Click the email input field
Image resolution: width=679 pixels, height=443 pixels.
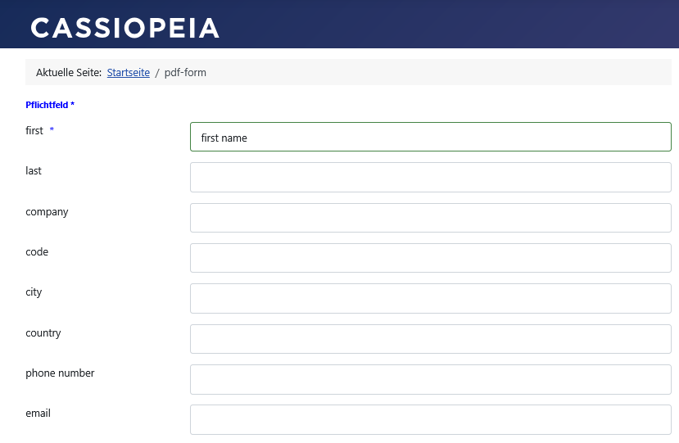(431, 419)
